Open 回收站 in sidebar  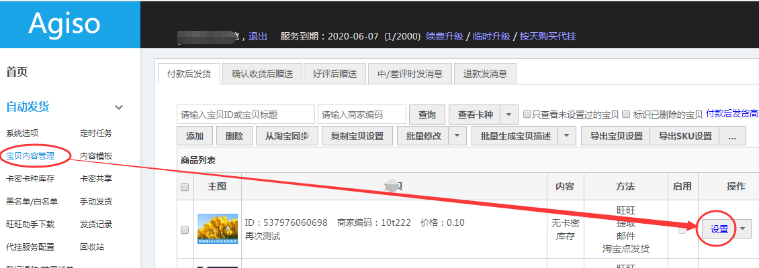click(92, 247)
